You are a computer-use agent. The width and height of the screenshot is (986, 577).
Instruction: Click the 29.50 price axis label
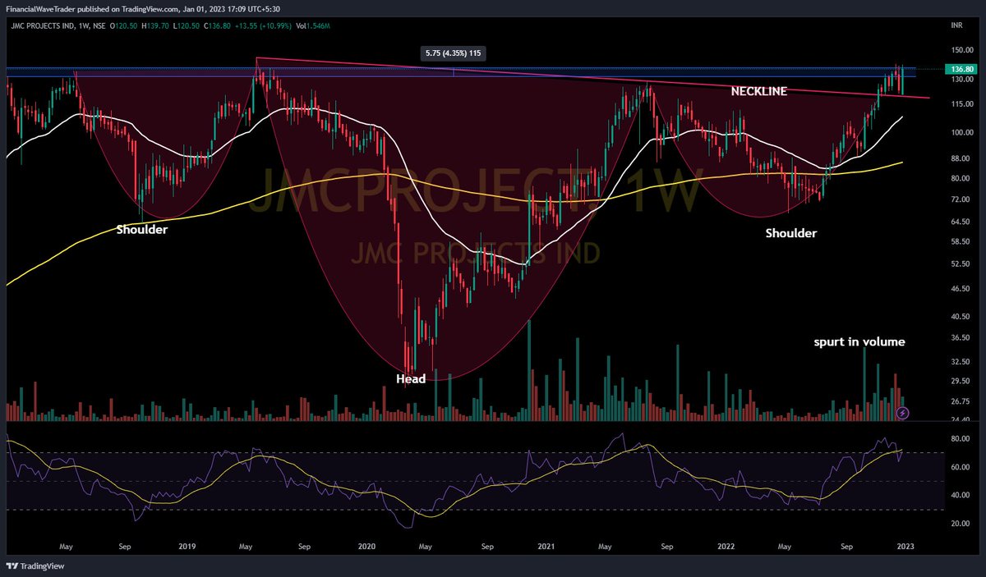tap(960, 381)
